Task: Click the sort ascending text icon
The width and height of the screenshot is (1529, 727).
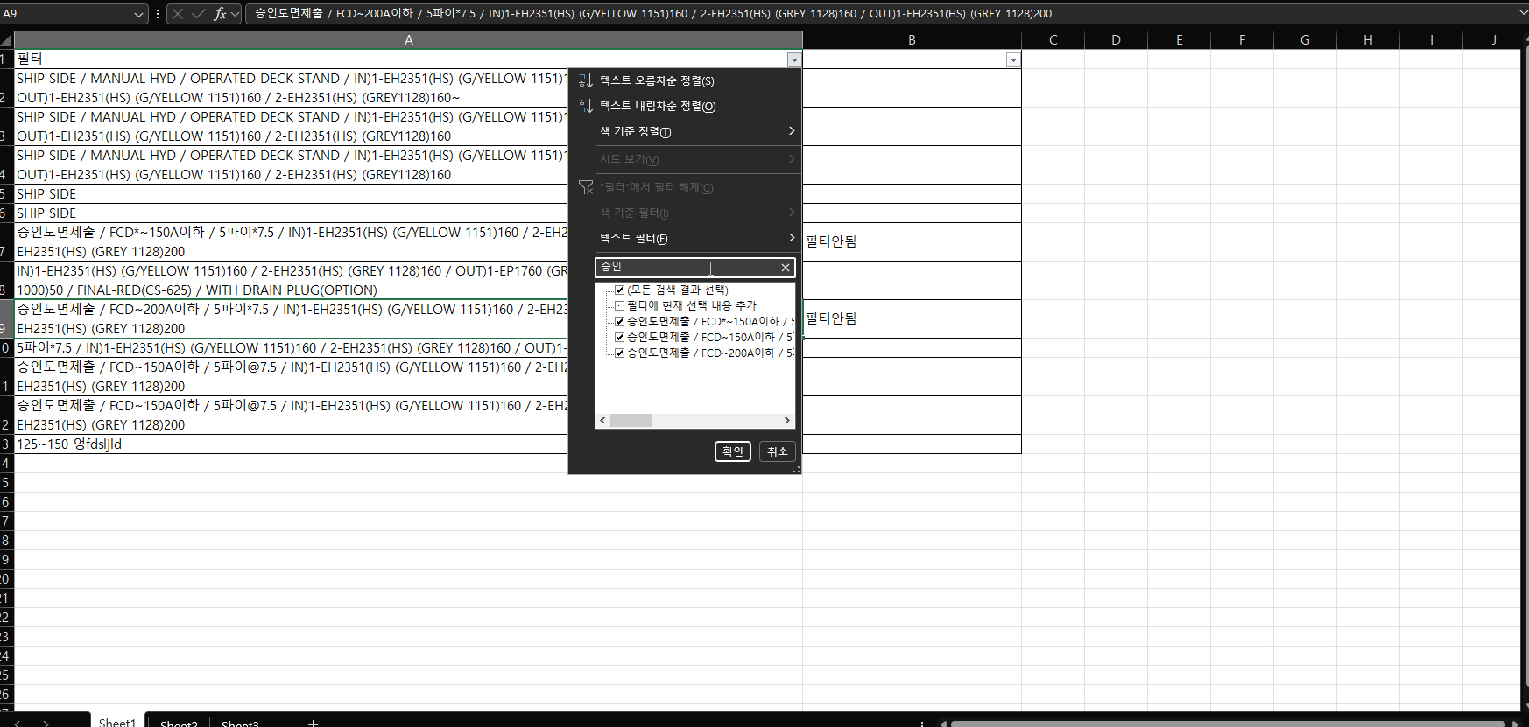Action: (x=586, y=80)
